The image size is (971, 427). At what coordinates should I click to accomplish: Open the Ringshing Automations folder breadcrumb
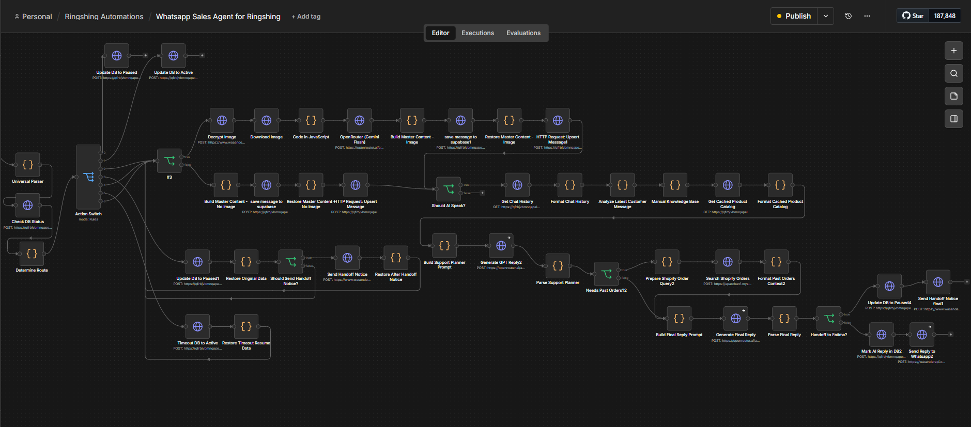pos(104,17)
